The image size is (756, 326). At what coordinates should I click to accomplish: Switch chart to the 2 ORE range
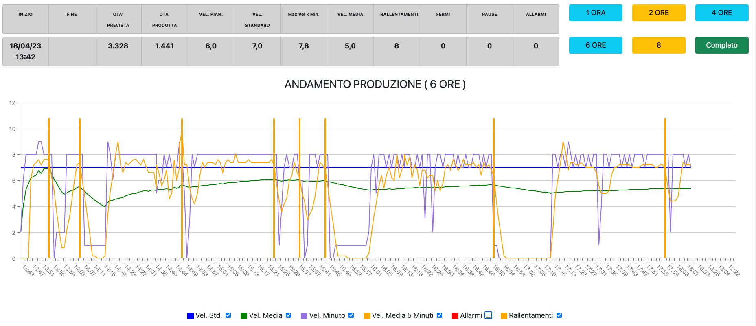(x=658, y=13)
